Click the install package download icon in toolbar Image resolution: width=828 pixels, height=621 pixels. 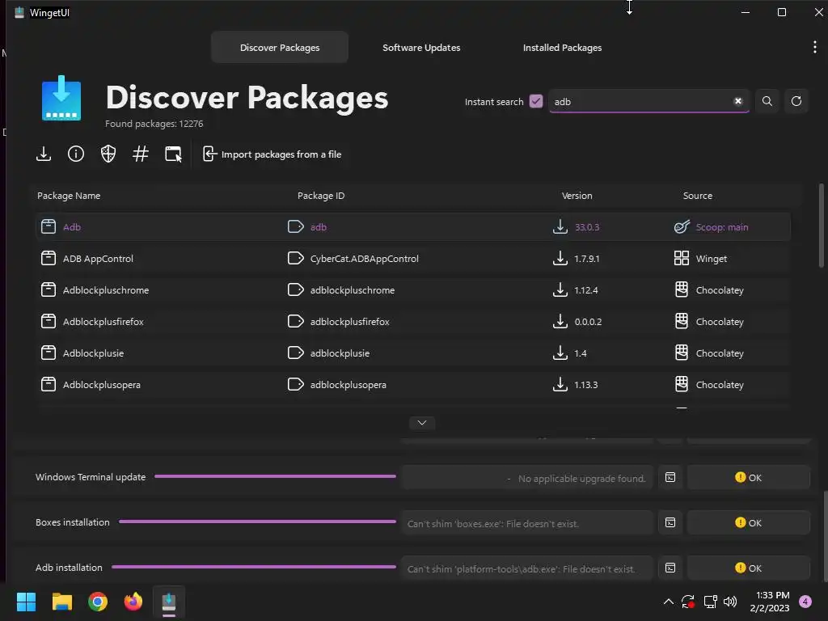coord(44,154)
